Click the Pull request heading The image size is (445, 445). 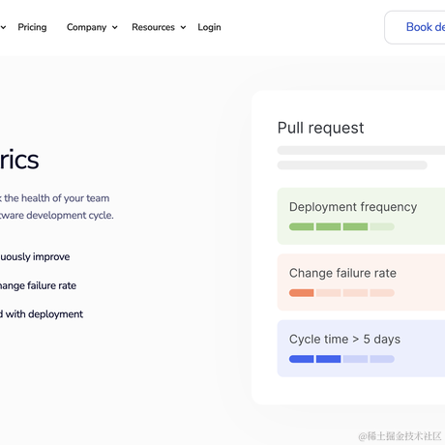pyautogui.click(x=320, y=128)
